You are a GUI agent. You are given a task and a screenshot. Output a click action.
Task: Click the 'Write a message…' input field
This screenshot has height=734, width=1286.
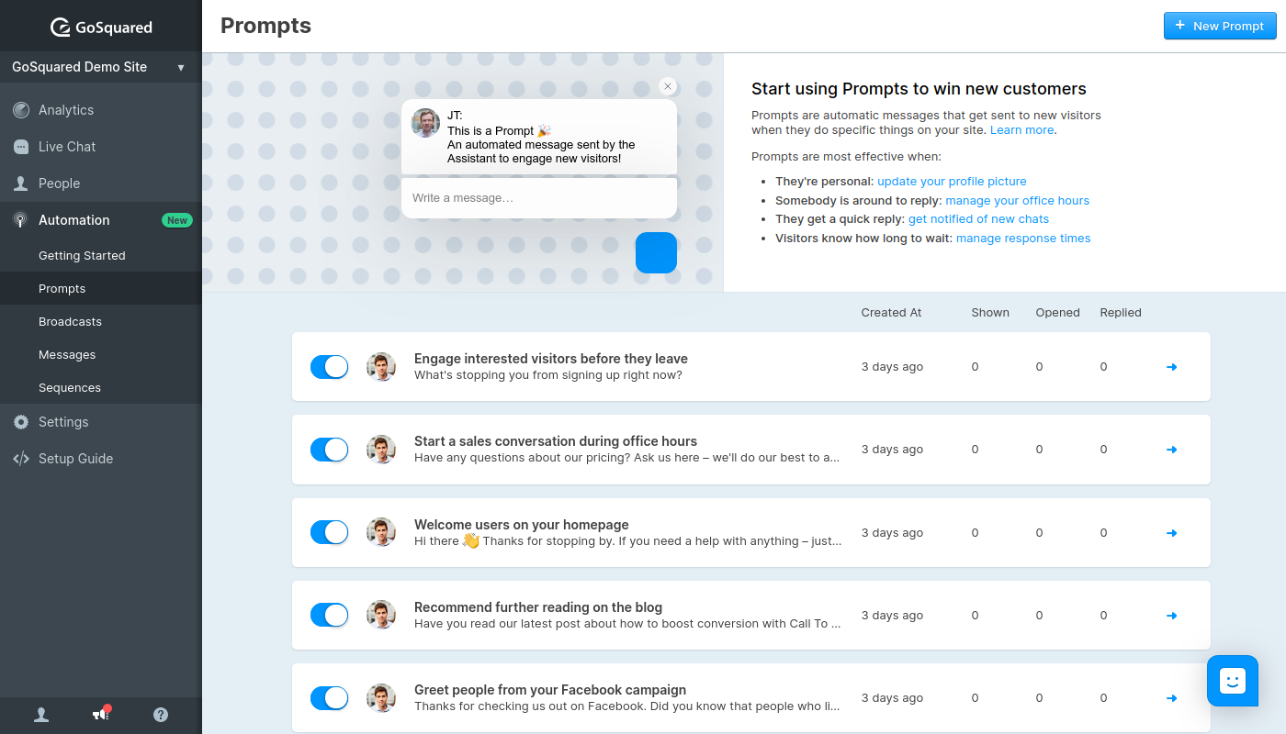pyautogui.click(x=538, y=198)
